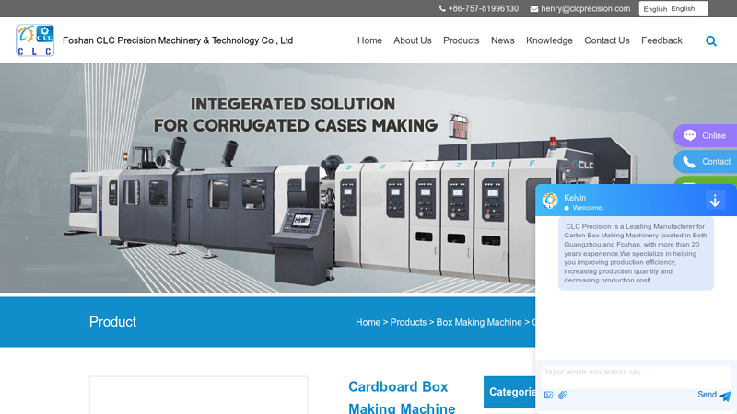Open the News menu item
Viewport: 737px width, 414px height.
(x=502, y=40)
